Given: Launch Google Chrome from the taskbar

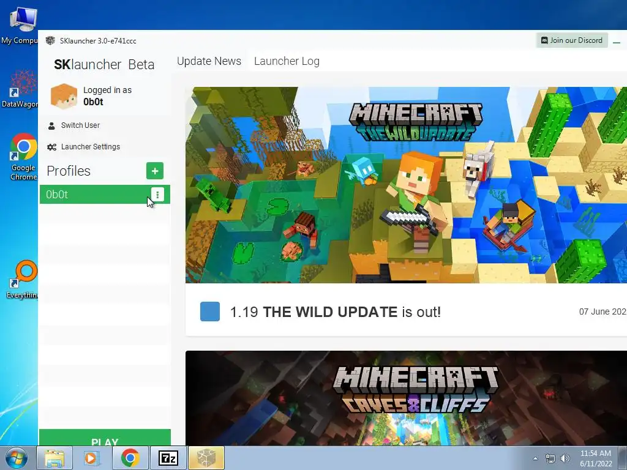Looking at the screenshot, I should [130, 458].
